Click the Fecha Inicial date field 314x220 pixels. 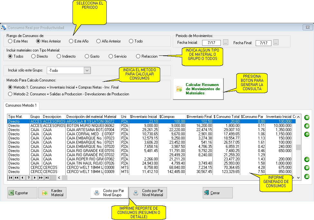click(211, 43)
